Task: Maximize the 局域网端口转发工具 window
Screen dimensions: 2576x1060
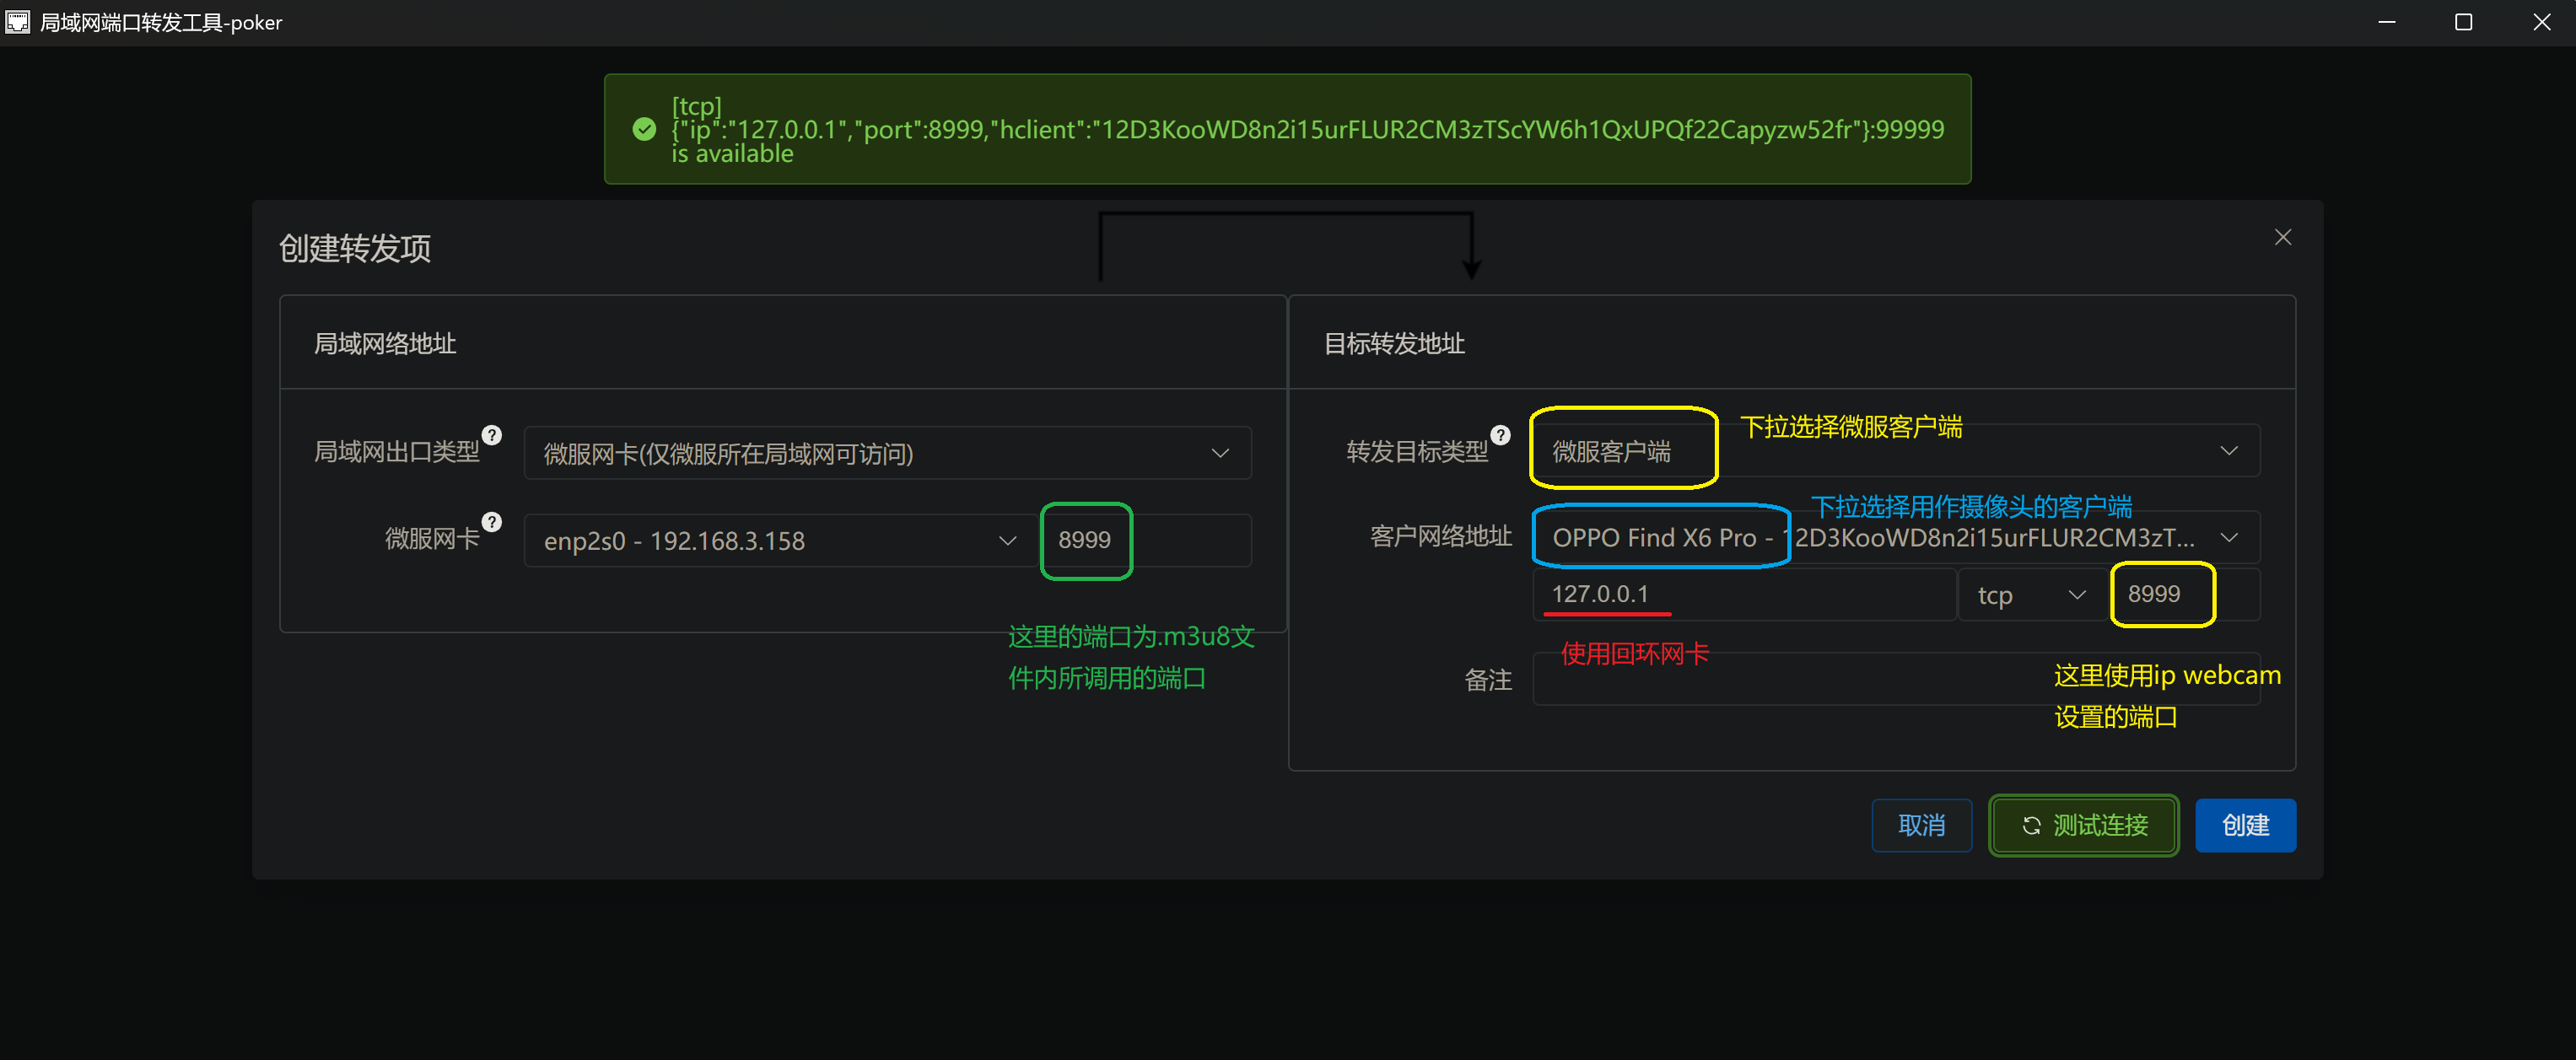Action: [x=2463, y=22]
